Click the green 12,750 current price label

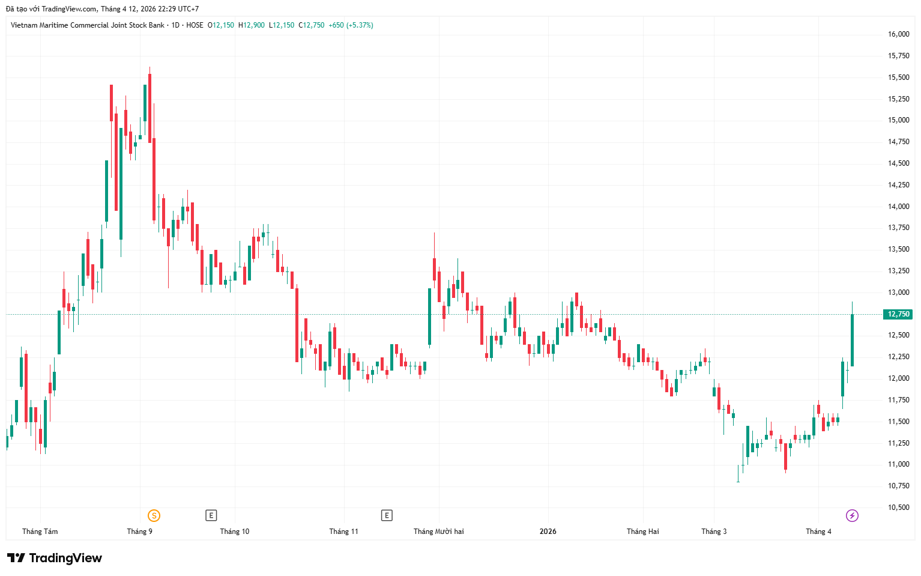point(899,314)
